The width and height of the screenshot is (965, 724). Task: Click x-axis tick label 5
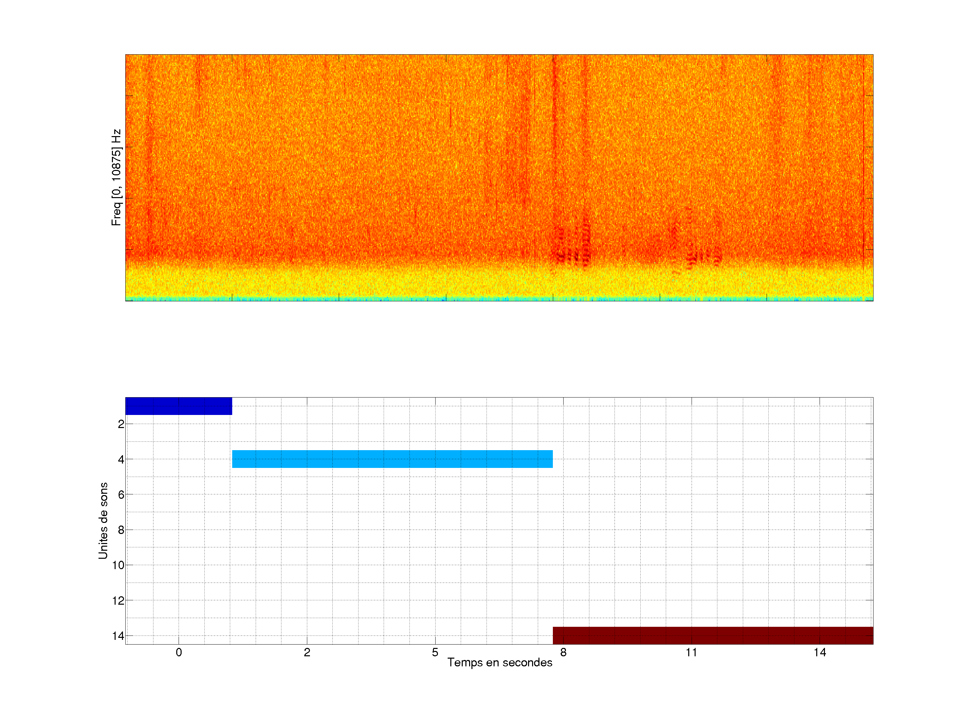(x=435, y=652)
